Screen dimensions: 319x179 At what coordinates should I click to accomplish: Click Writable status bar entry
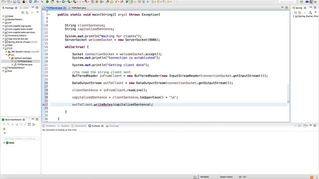pyautogui.click(x=204, y=177)
